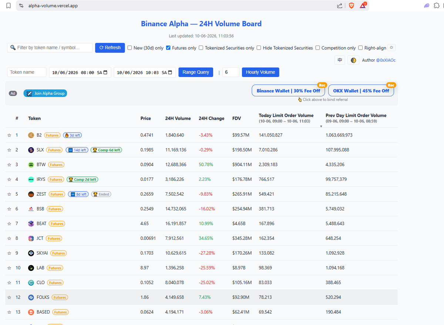Star the LAB token row
The height and width of the screenshot is (325, 444).
click(9, 268)
